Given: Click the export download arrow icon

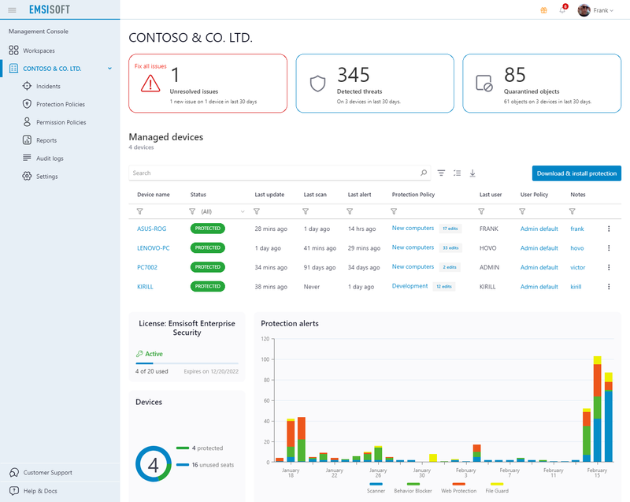Looking at the screenshot, I should 472,173.
